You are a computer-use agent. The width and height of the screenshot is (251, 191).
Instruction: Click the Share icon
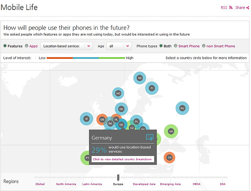(x=248, y=8)
